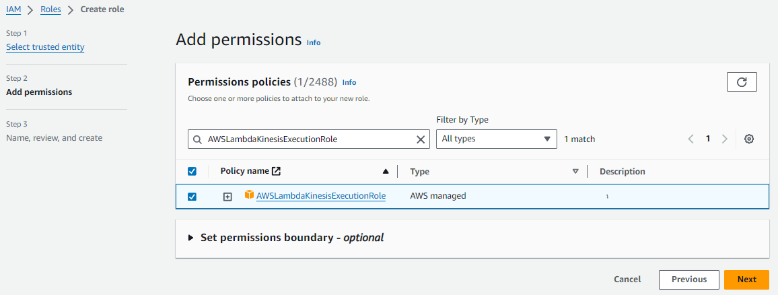The image size is (778, 295).
Task: Expand the AWSLambdaKinesisExecutionRole row details
Action: tap(227, 197)
